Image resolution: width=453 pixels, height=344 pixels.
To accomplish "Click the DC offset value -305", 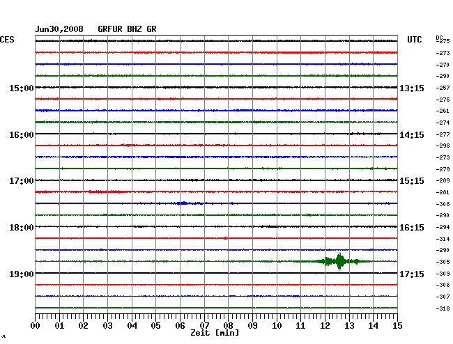I will [443, 262].
